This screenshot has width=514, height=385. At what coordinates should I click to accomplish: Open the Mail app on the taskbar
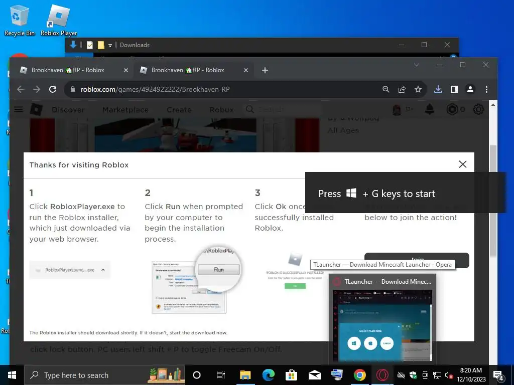point(314,375)
